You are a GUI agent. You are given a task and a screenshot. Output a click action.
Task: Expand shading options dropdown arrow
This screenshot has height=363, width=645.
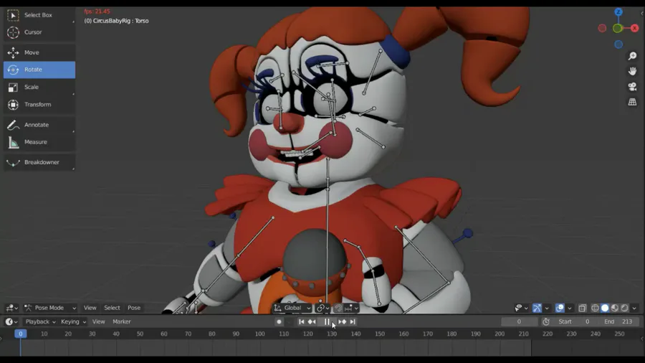click(x=634, y=308)
